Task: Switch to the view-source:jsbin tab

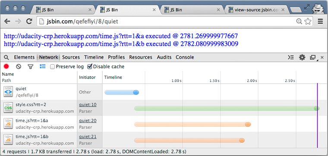Action: pyautogui.click(x=256, y=9)
